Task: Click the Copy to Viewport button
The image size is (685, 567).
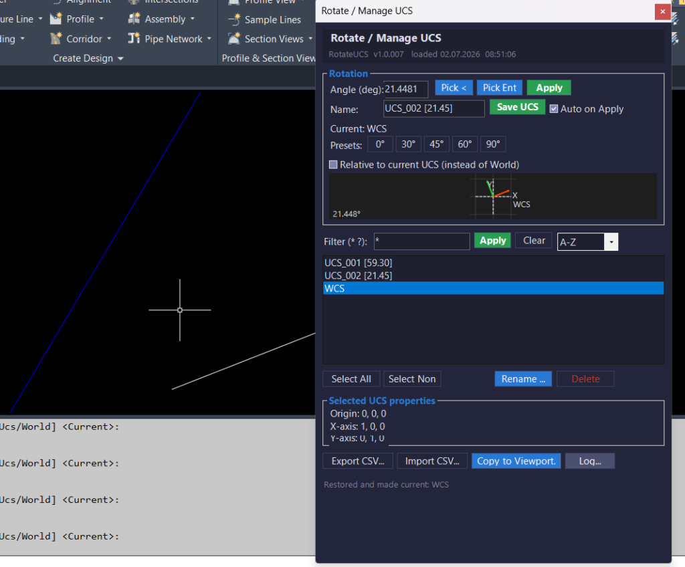Action: pos(516,461)
